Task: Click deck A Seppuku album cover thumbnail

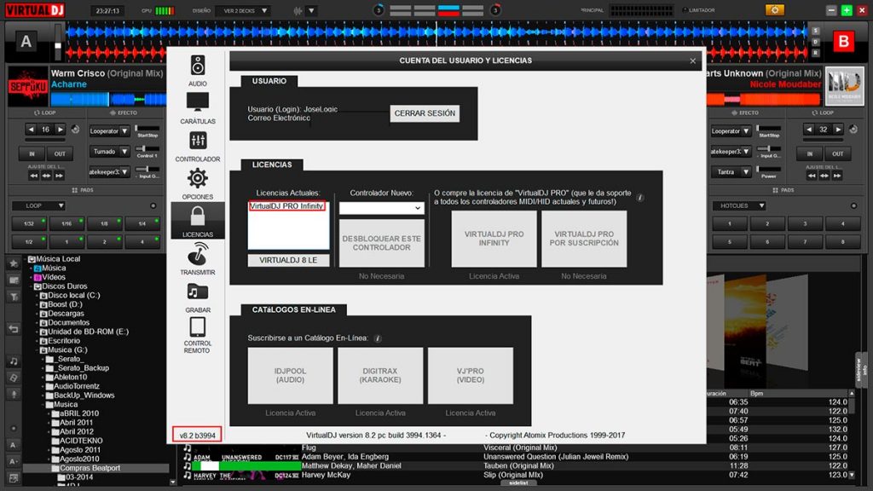Action: [x=27, y=86]
